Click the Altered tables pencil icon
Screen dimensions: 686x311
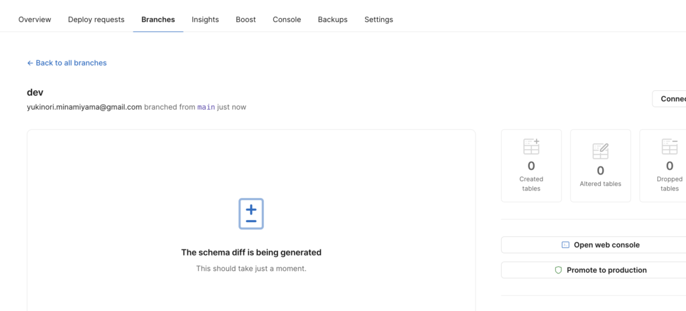click(600, 150)
